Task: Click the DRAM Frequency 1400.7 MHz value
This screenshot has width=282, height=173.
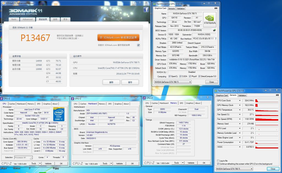Action: pyautogui.click(x=184, y=123)
